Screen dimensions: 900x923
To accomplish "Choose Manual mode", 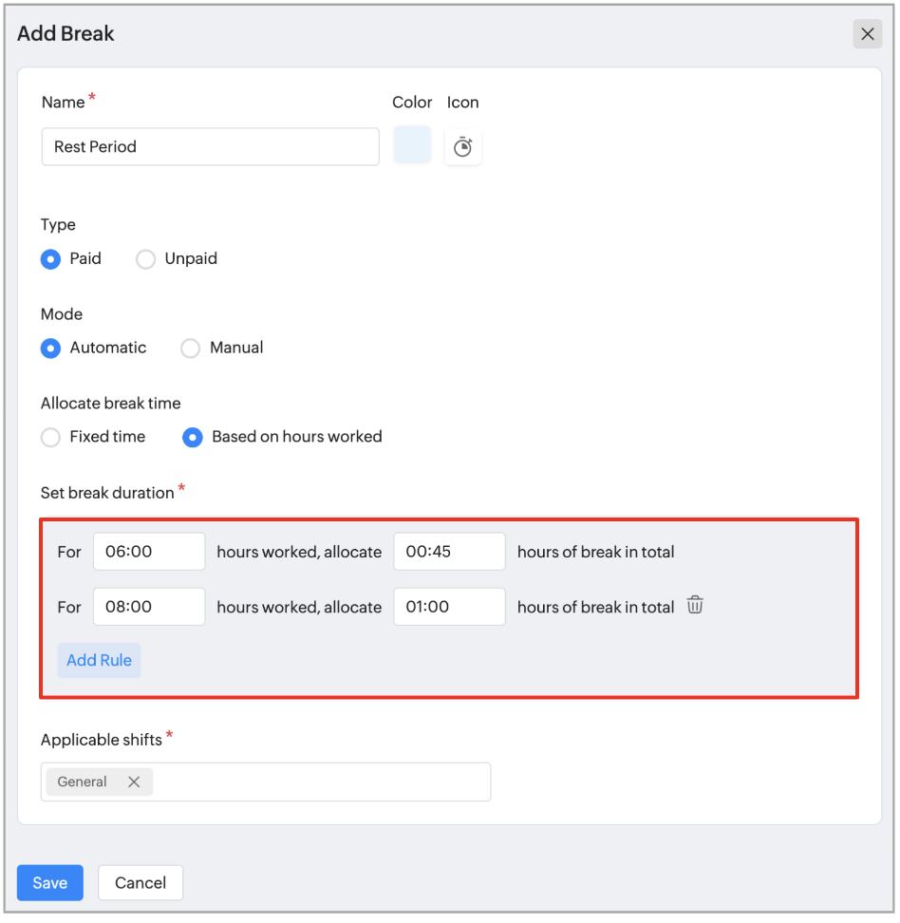I will (x=190, y=348).
